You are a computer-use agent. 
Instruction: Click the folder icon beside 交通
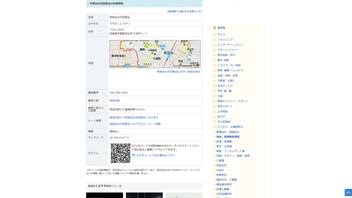point(214,96)
